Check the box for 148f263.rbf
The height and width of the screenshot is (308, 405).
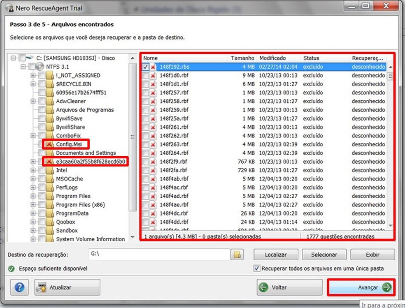pyautogui.click(x=146, y=144)
